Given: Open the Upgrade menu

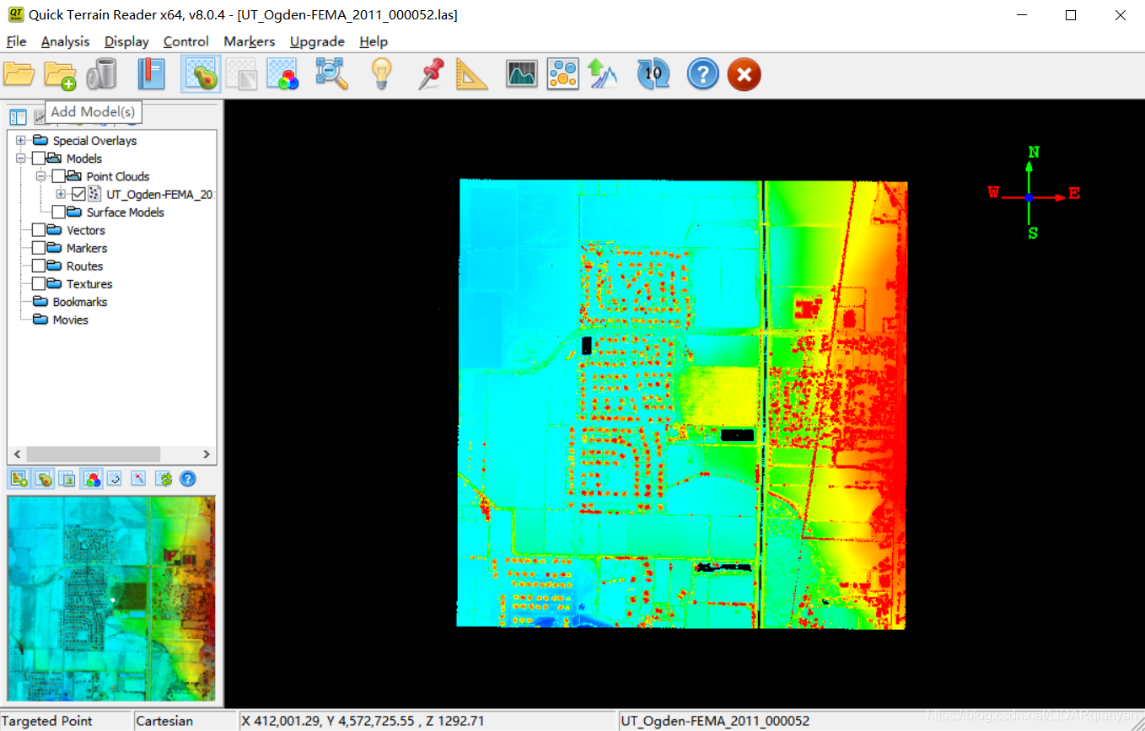Looking at the screenshot, I should click(x=317, y=41).
